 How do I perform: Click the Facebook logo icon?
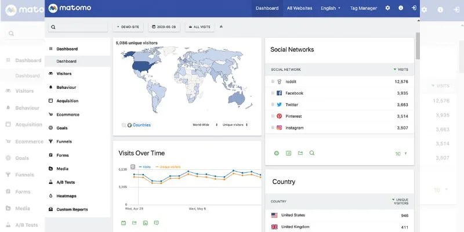279,93
